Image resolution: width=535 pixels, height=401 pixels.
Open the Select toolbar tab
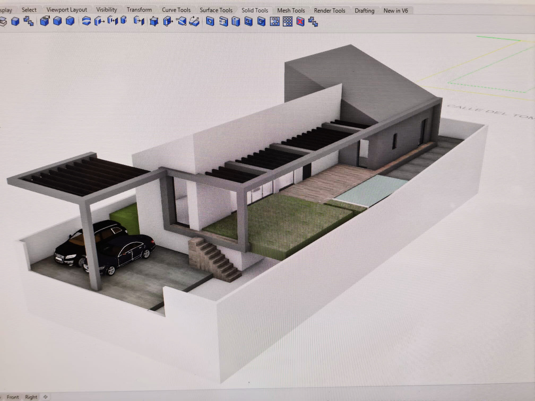[x=29, y=10]
